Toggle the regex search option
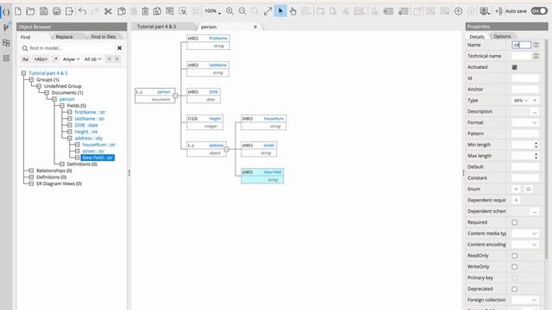 point(55,59)
